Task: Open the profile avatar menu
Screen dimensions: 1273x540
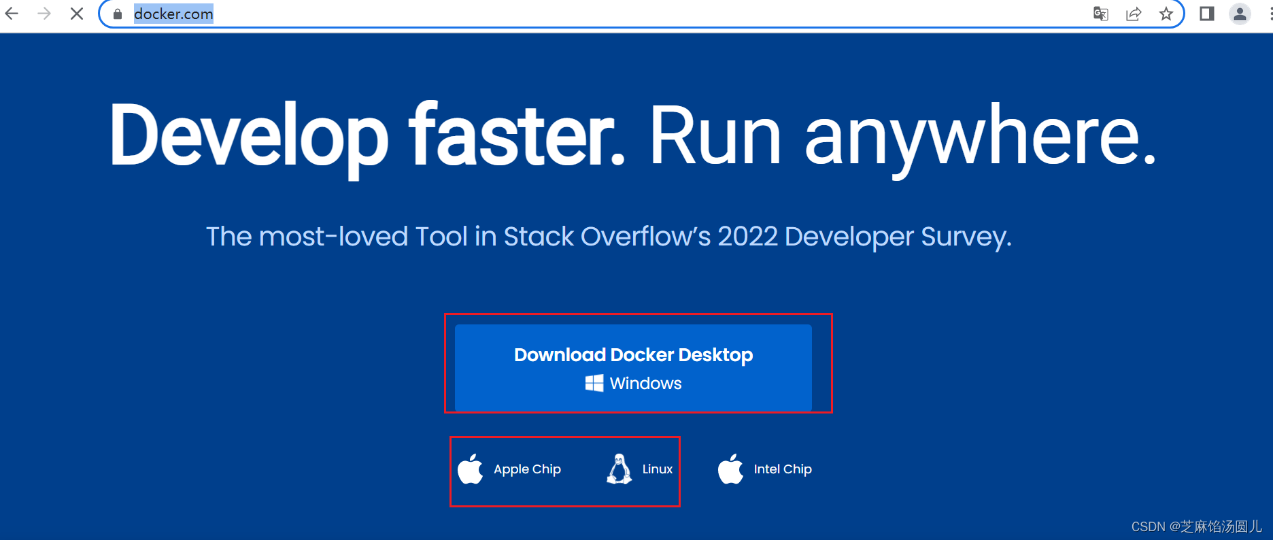Action: 1240,14
